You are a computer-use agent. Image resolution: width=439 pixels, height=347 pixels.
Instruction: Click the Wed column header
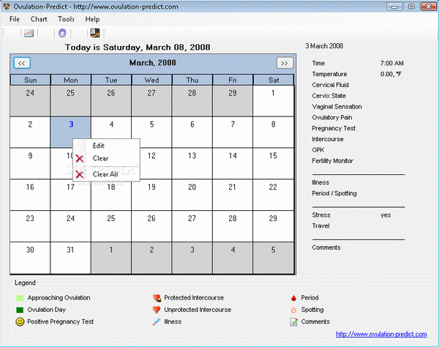click(151, 80)
